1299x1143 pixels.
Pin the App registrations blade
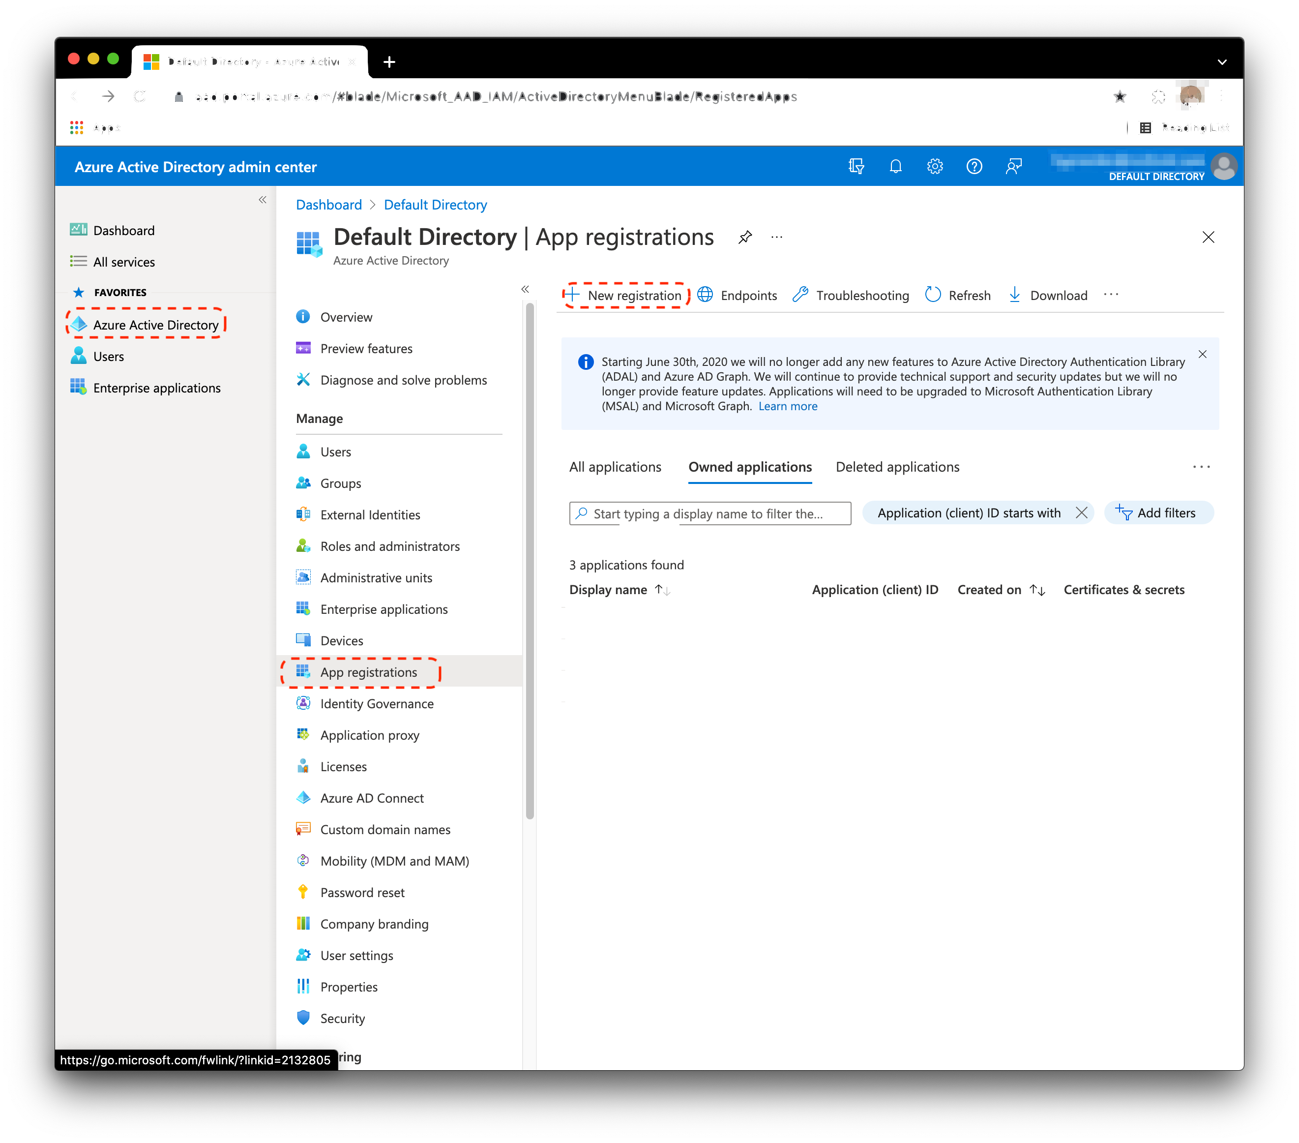745,237
